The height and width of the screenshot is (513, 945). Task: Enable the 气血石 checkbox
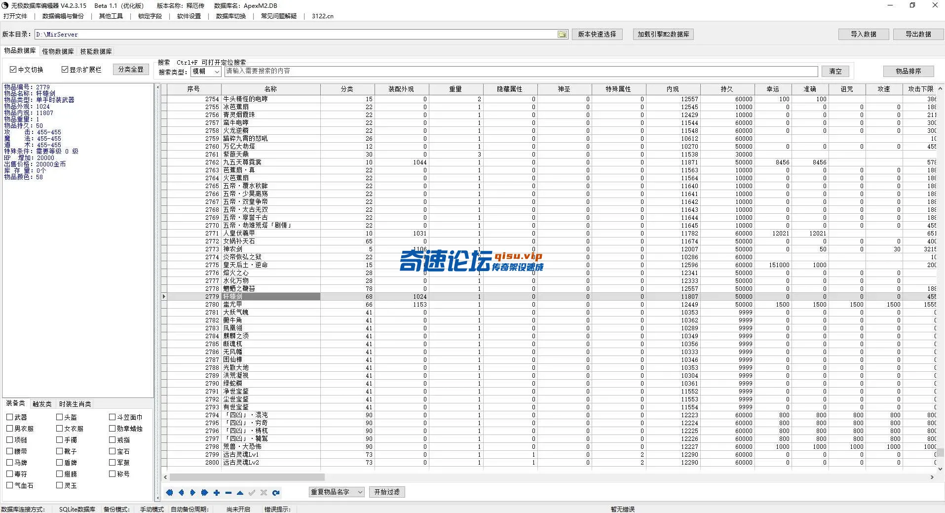pyautogui.click(x=9, y=485)
